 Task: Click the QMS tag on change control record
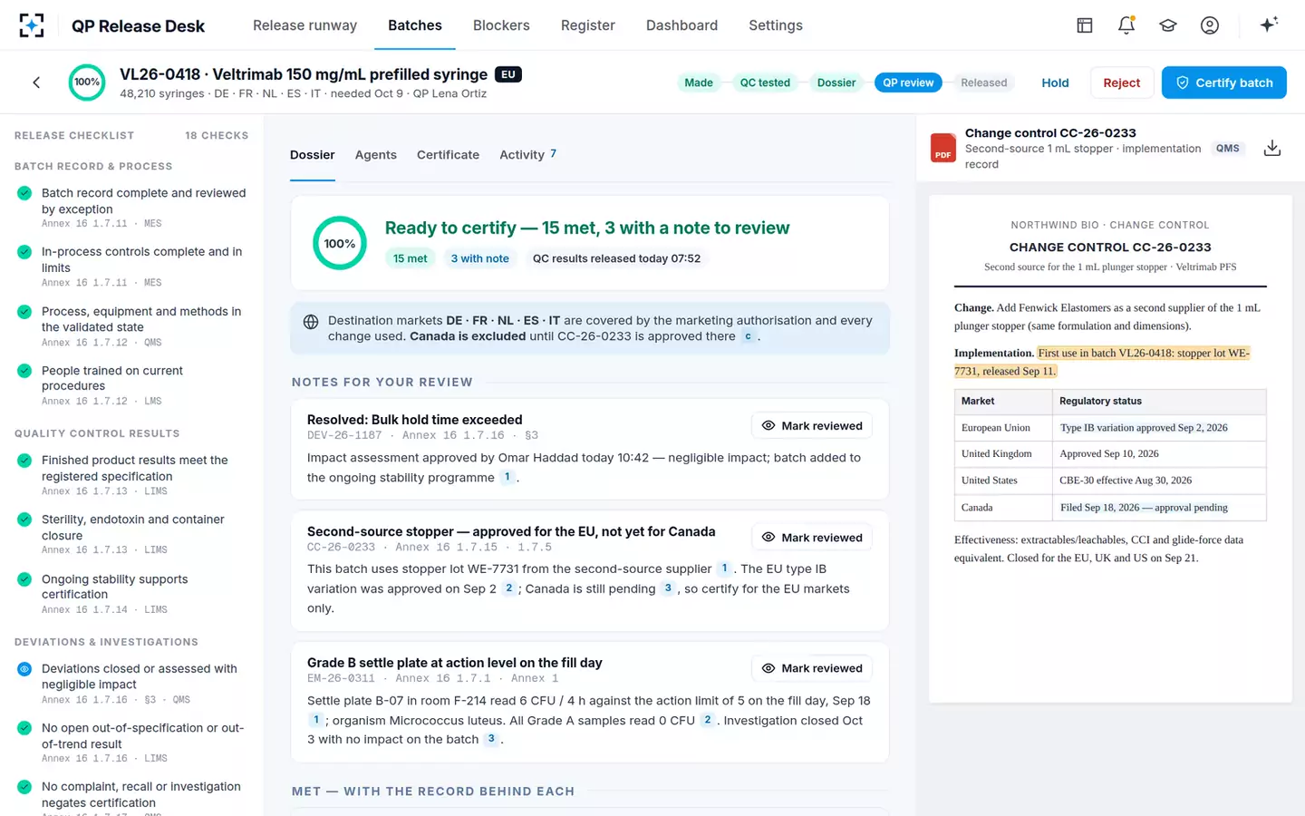click(x=1228, y=149)
